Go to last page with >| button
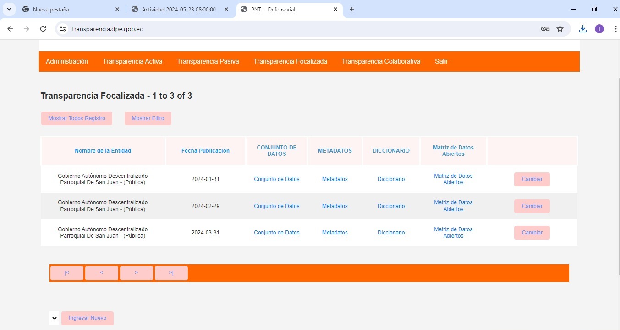 pos(171,273)
